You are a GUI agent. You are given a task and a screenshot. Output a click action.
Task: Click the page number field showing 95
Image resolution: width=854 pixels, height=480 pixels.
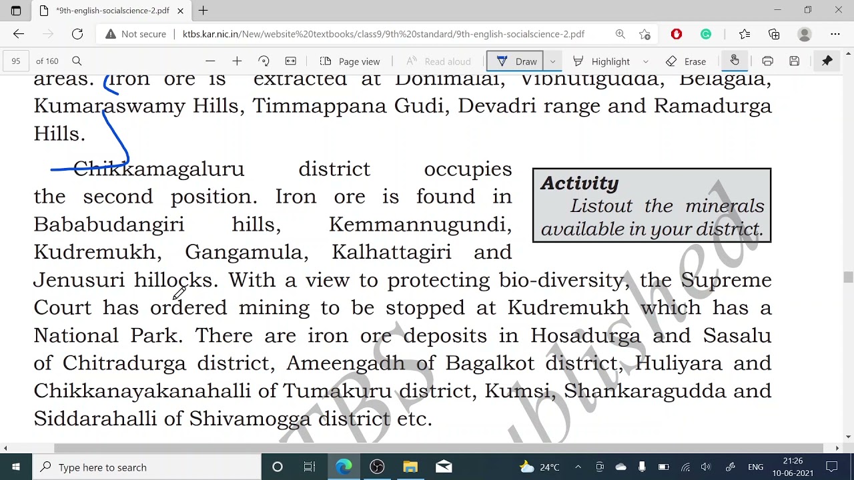click(16, 61)
